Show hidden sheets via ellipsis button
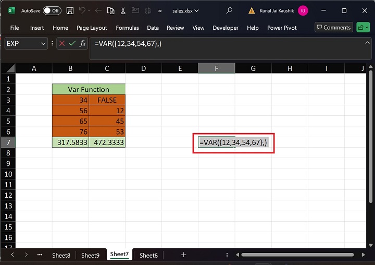The width and height of the screenshot is (375, 265). click(40, 255)
